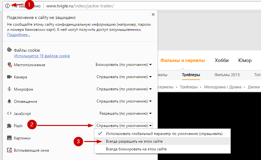Expand the JavaScript permission dropdown
This screenshot has width=261, height=160.
[126, 114]
